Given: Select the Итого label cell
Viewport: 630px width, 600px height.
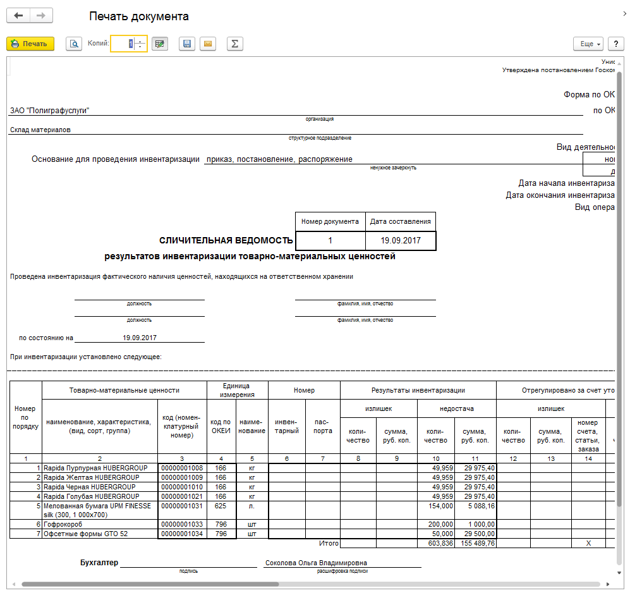Looking at the screenshot, I should pos(329,543).
